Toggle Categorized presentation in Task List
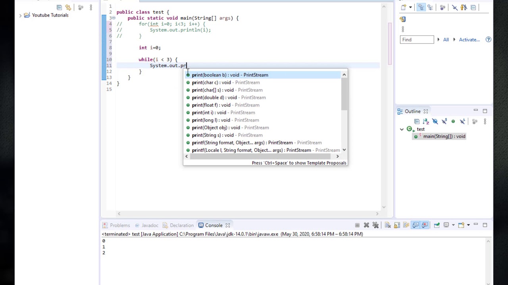This screenshot has width=508, height=285. tap(421, 7)
